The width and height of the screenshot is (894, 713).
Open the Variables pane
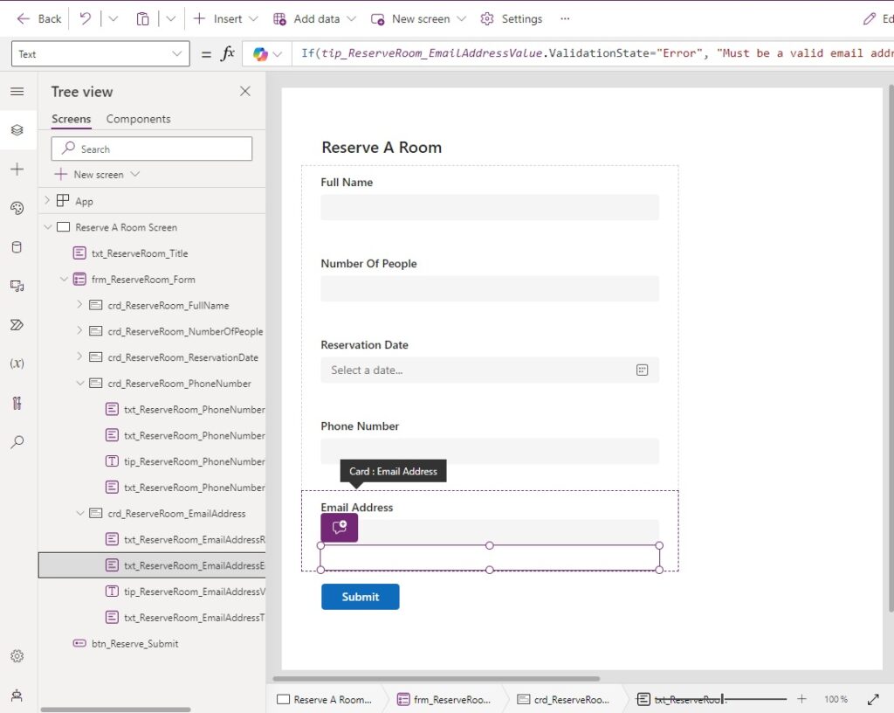point(17,363)
